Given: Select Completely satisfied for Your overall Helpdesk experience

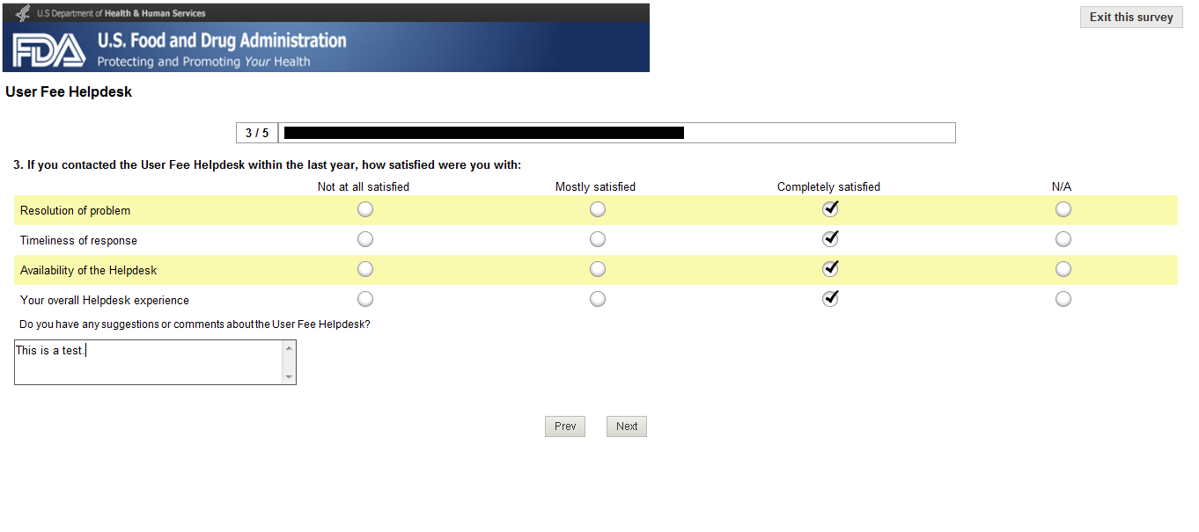Looking at the screenshot, I should [x=830, y=299].
